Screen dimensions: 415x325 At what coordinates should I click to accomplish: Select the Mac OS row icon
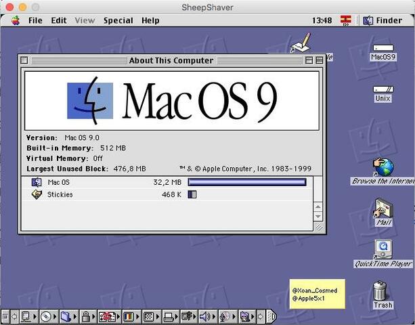tap(37, 182)
